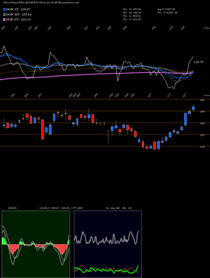Click the 146 price axis label
Screen dimensions: 210x278
coord(202,100)
